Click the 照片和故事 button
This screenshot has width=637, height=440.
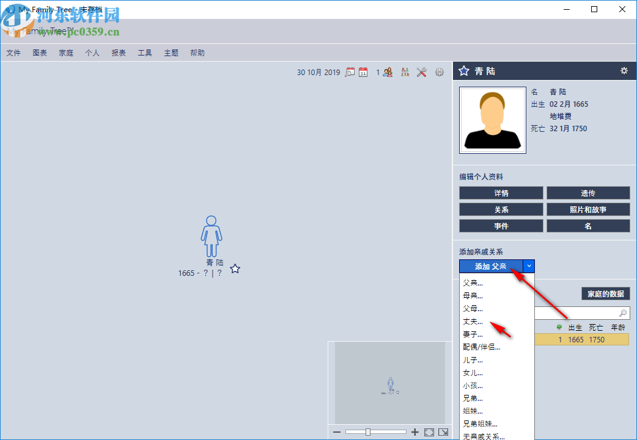[x=588, y=209]
